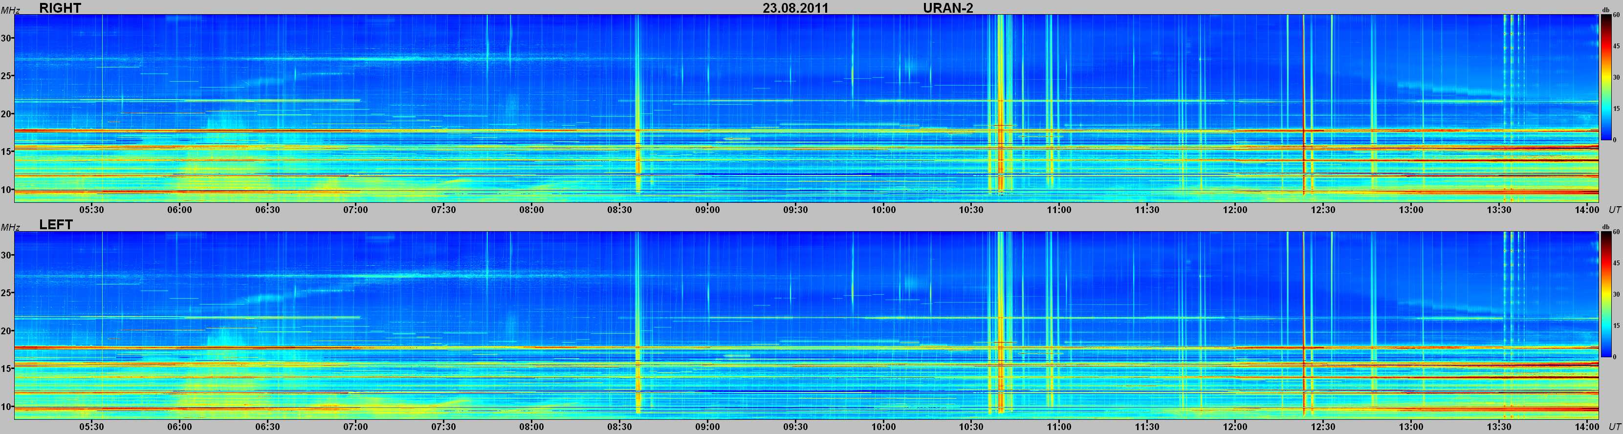1623x434 pixels.
Task: Click the 07:30 time tick under LEFT panel
Action: [443, 427]
